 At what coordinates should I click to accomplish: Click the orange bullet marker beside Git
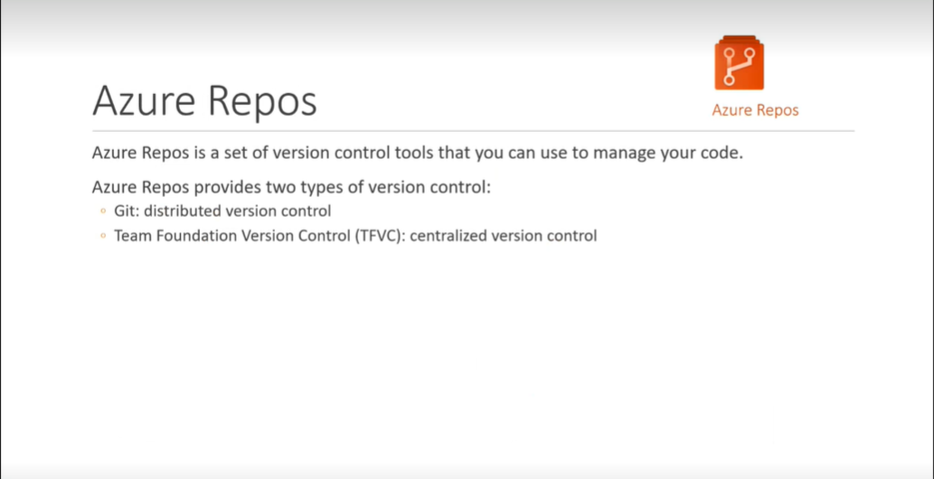point(103,212)
